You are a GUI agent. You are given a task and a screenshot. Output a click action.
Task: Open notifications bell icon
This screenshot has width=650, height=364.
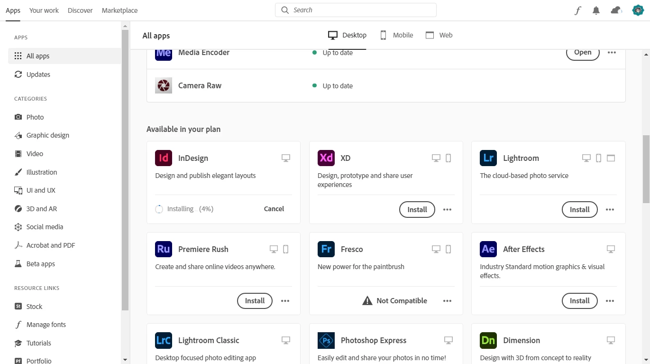coord(596,10)
